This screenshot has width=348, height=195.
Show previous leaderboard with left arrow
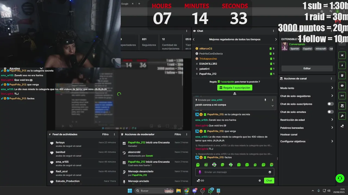(x=194, y=39)
